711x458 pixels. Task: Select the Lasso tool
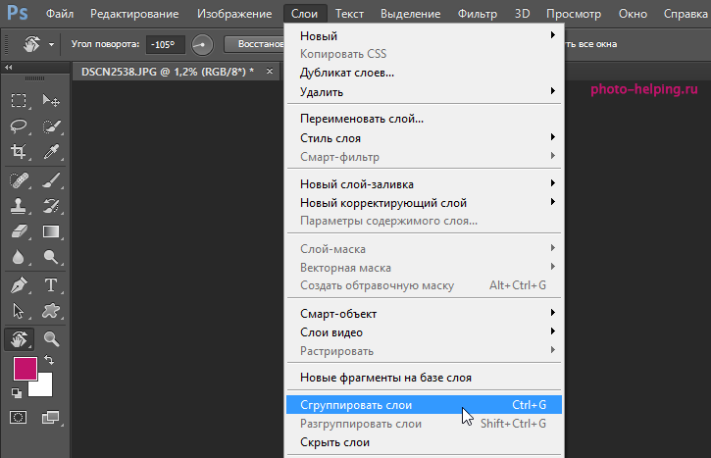[x=19, y=126]
